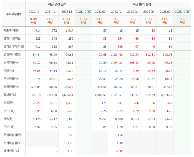Viewport: 194px width, 157px height.
Task: Click the 4.92 PBR value
Action: click(37, 127)
